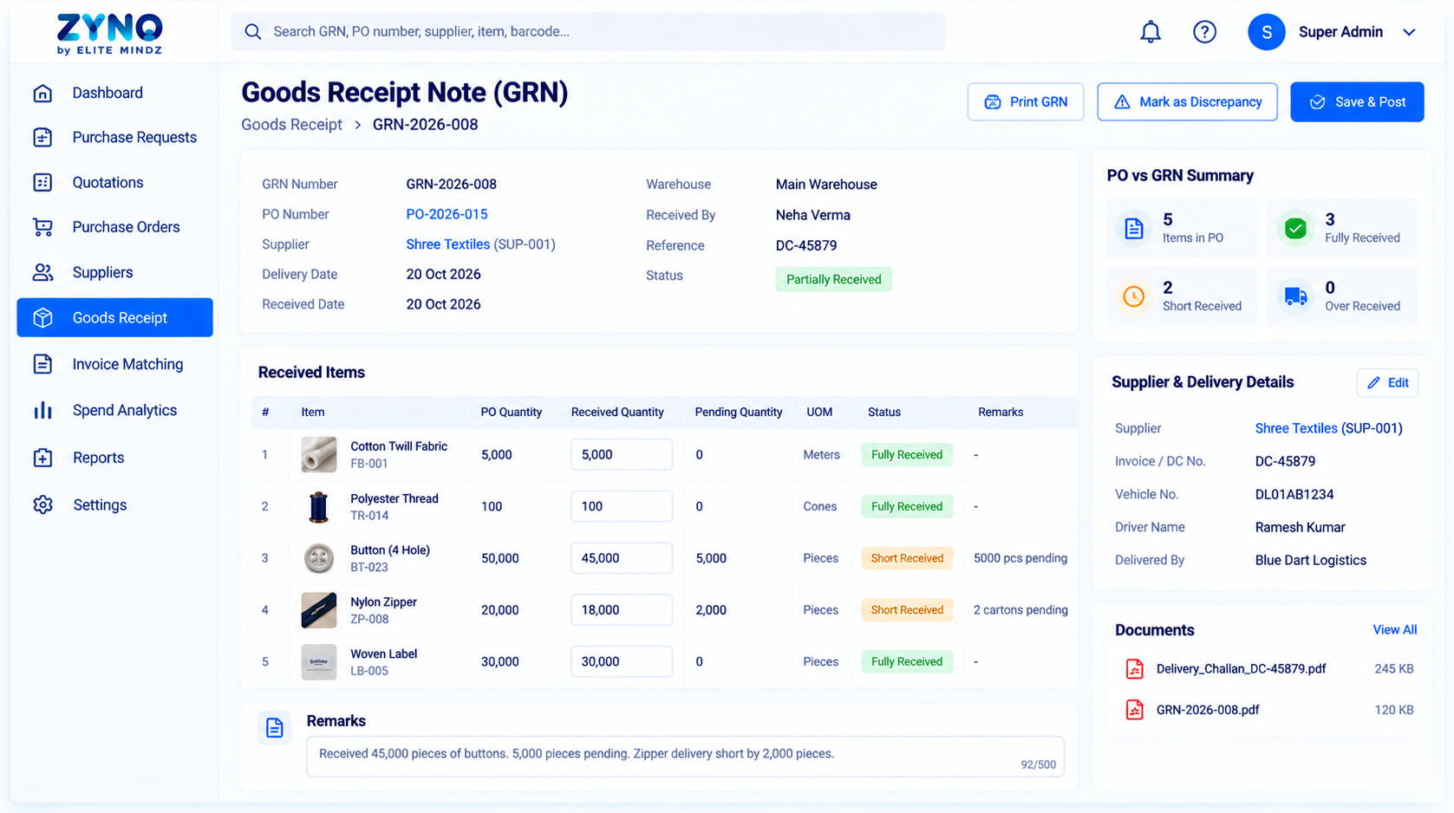Click the Super Admin avatar circle
The image size is (1454, 813).
click(1266, 32)
